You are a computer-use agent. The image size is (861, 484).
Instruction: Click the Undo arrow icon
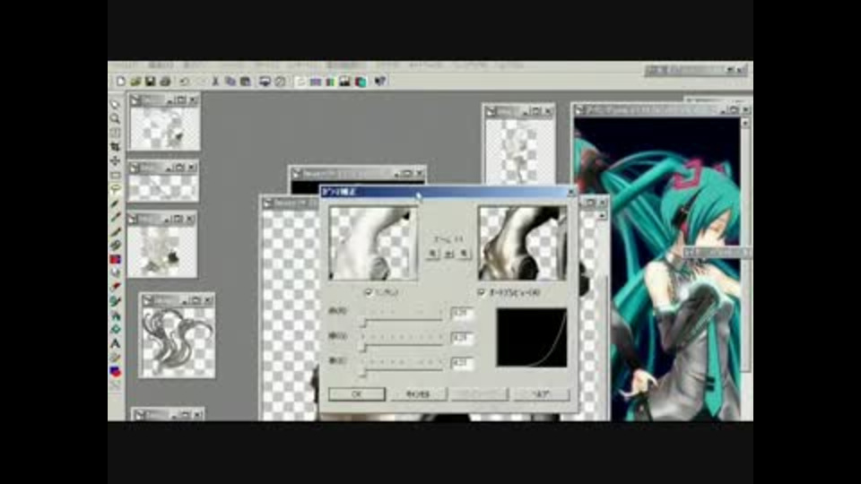coord(184,82)
